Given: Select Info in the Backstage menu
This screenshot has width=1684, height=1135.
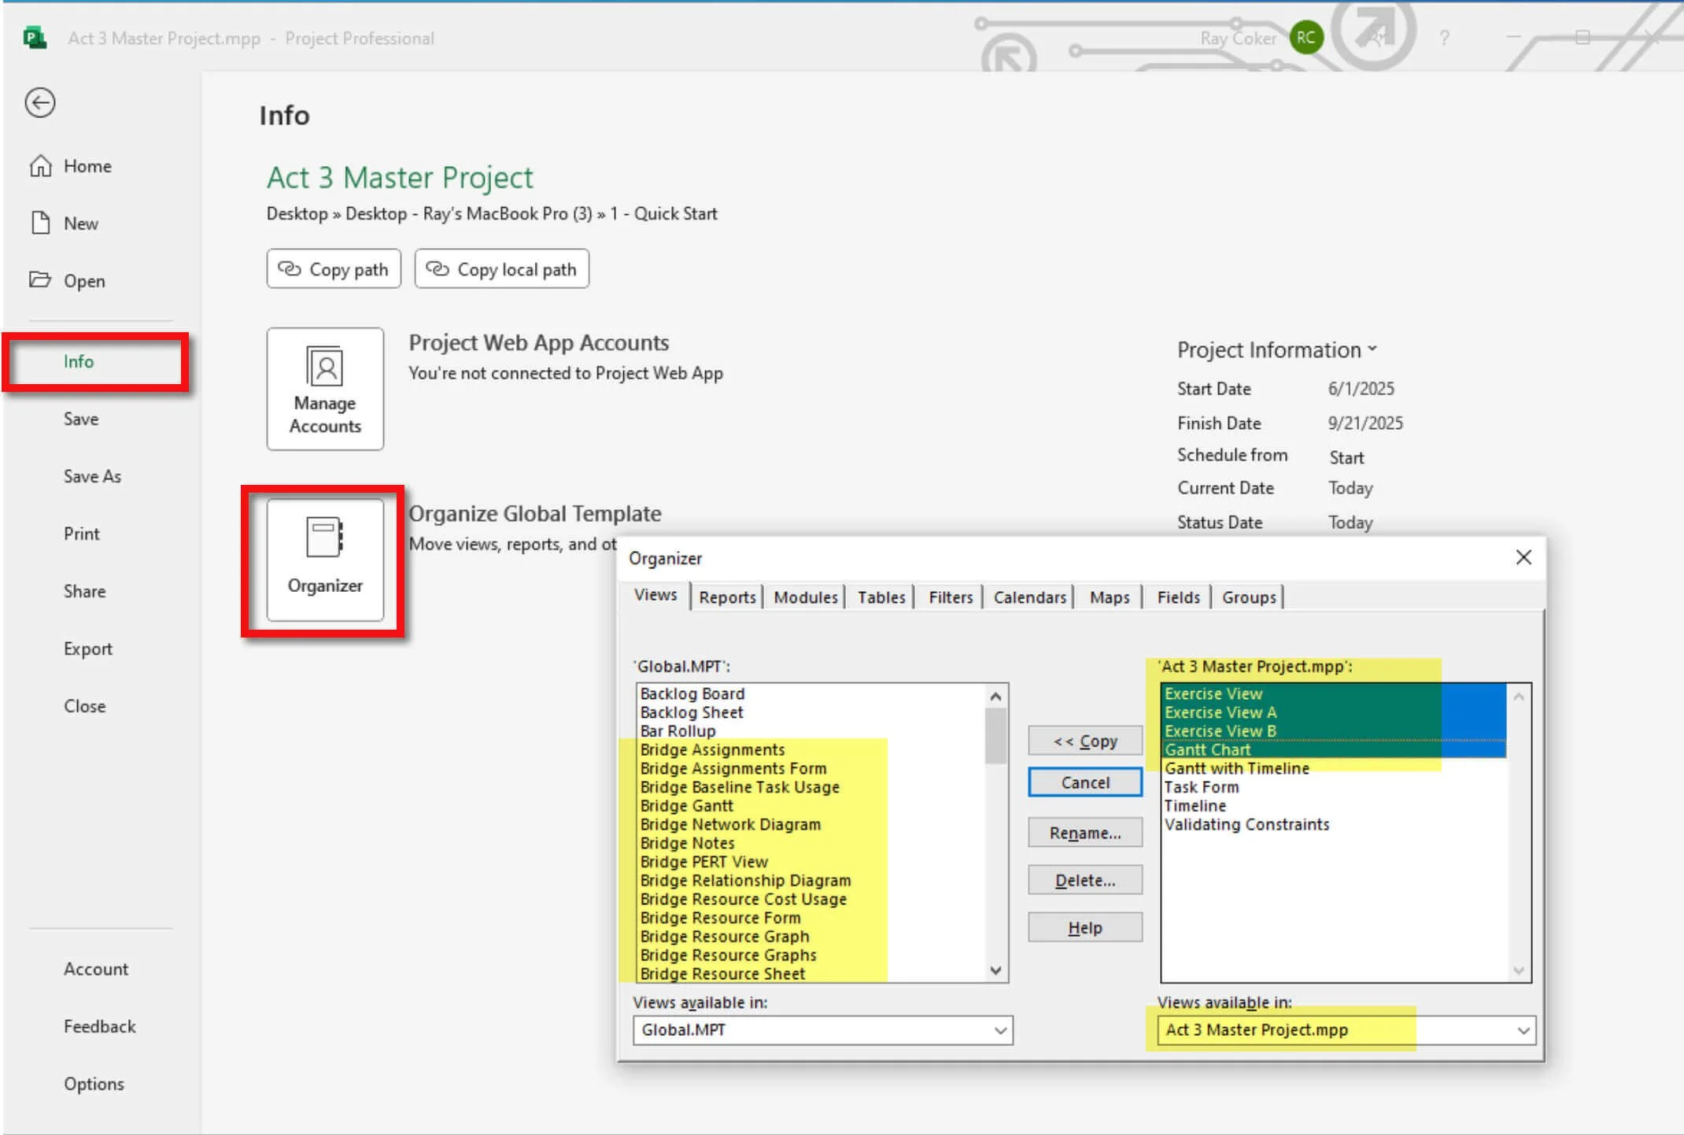Looking at the screenshot, I should [79, 361].
